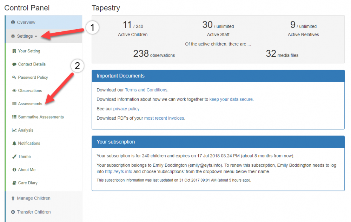The width and height of the screenshot is (351, 222).
Task: Open Transfer Children section
Action: coord(34,212)
